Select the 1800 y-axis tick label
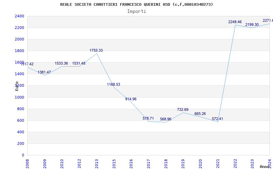 click(19, 51)
